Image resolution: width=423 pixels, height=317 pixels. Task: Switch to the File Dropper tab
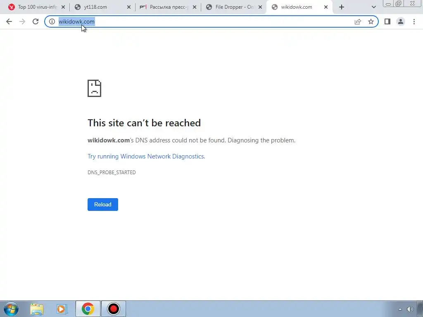234,7
